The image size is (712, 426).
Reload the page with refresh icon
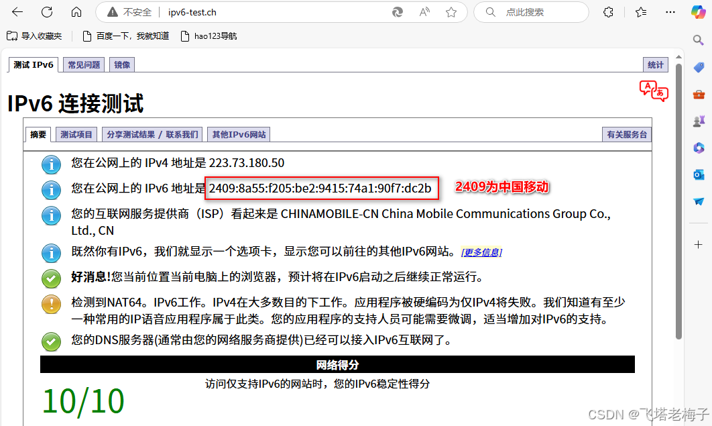[x=47, y=12]
